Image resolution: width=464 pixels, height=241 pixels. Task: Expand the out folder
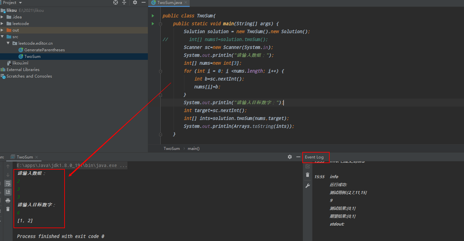[x=2, y=30]
